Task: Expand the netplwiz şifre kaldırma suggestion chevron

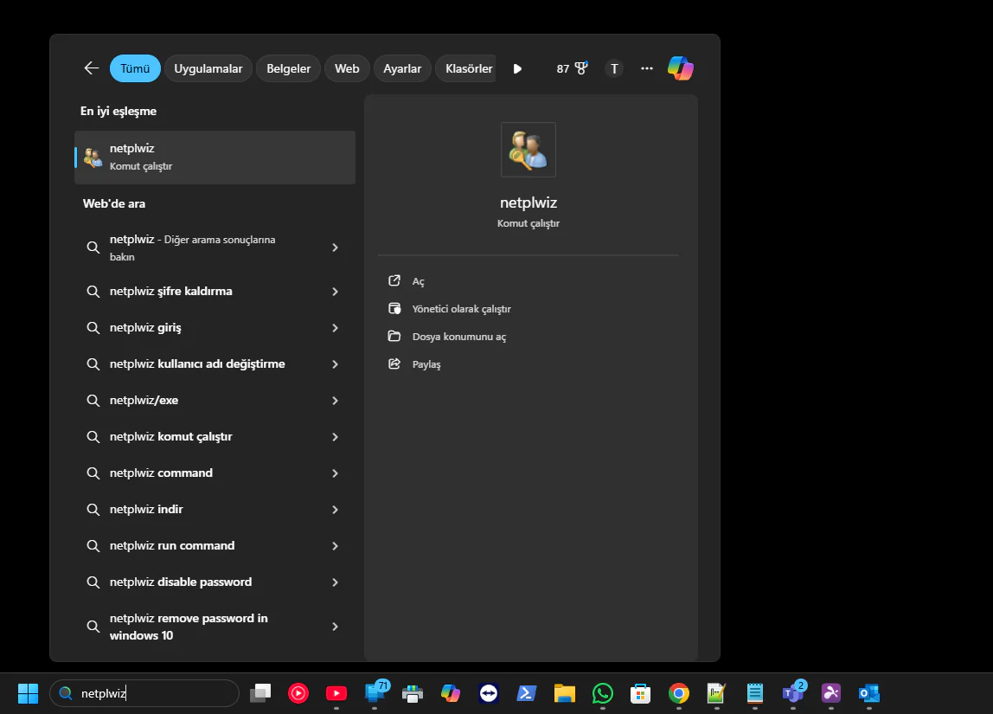Action: click(x=335, y=292)
